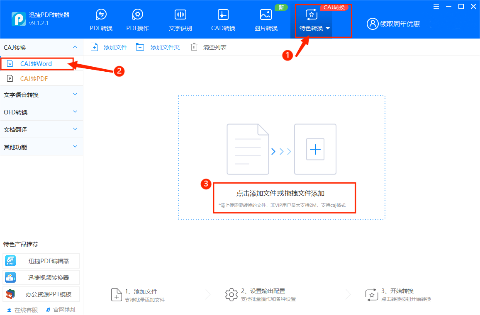
Task: Click the 清空列表 trash icon
Action: click(x=194, y=47)
